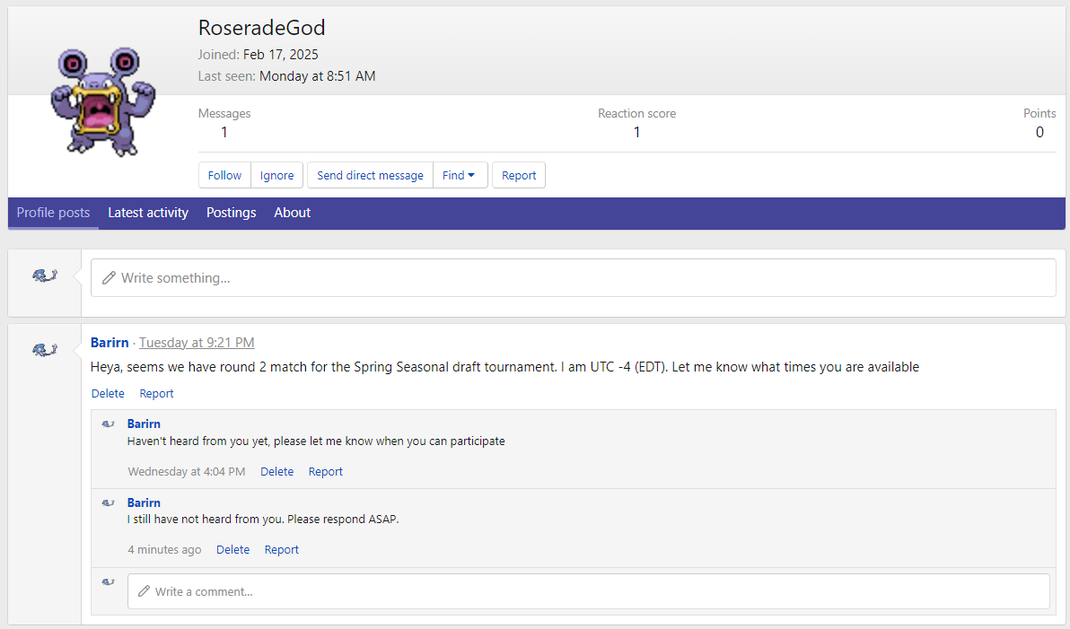This screenshot has height=629, width=1070.
Task: Click Barirn's avatar beside Tuesday profile post
Action: tap(44, 350)
